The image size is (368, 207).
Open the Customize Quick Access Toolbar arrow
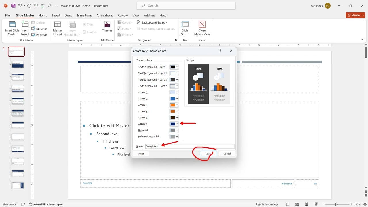tap(56, 6)
